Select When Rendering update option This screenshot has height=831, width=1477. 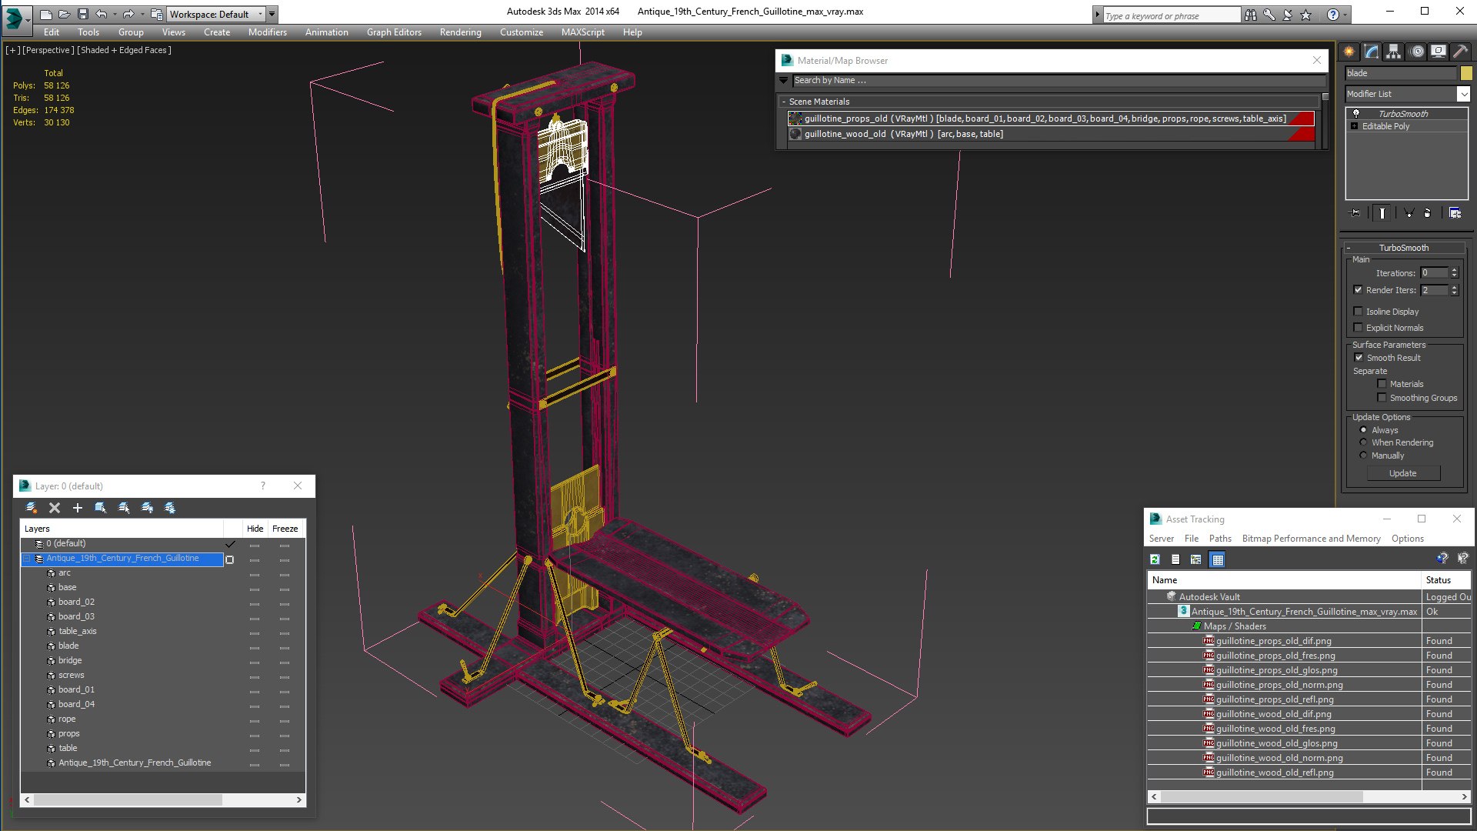tap(1363, 442)
